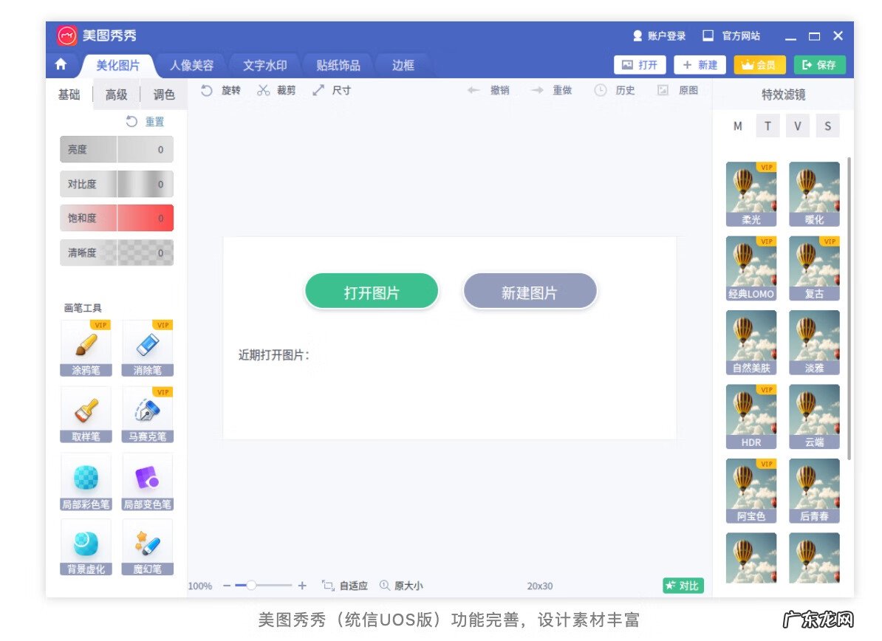Enable 对比 compare view

(683, 585)
